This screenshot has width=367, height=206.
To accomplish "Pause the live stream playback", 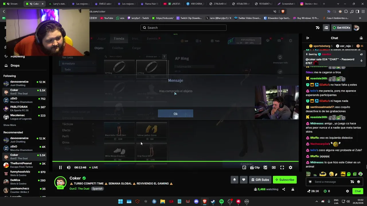I will (60, 167).
